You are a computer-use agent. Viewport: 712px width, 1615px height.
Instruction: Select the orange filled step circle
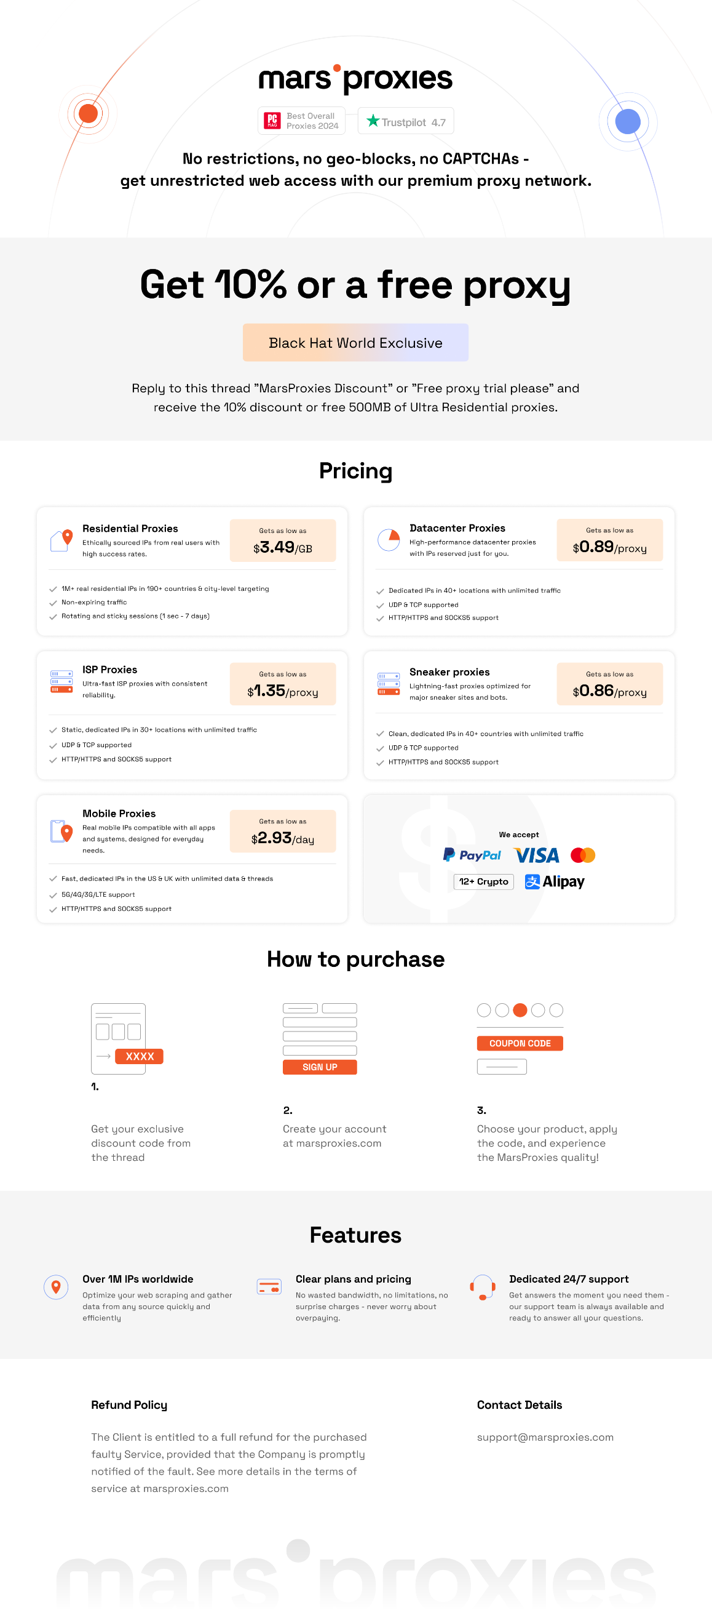tap(520, 1010)
